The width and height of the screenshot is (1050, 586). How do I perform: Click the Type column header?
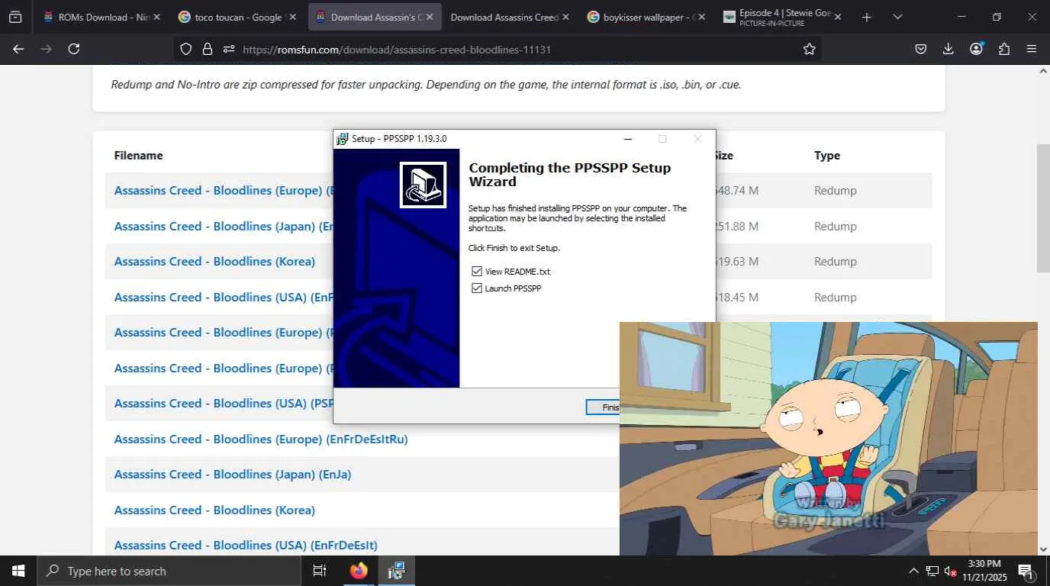coord(827,155)
